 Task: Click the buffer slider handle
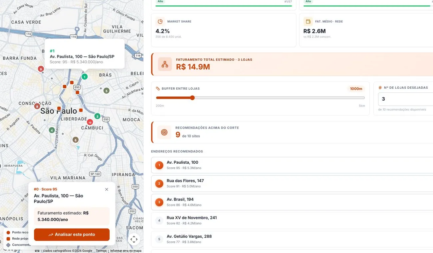(x=192, y=98)
